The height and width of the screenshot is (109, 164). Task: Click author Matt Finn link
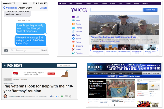pos(13,96)
